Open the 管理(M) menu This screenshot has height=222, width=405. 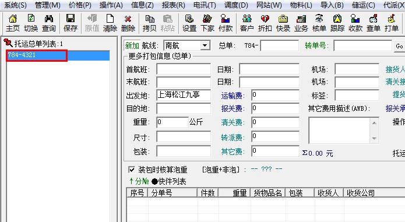48,5
